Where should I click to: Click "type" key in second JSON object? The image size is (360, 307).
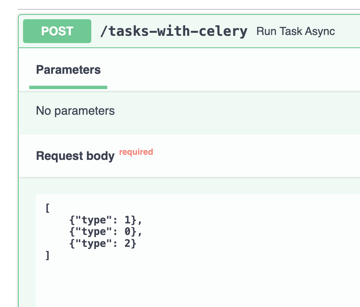click(x=94, y=232)
